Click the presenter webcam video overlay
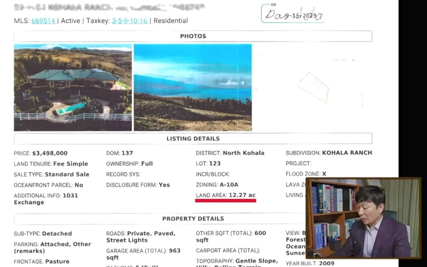This screenshot has width=427, height=267. tap(363, 218)
